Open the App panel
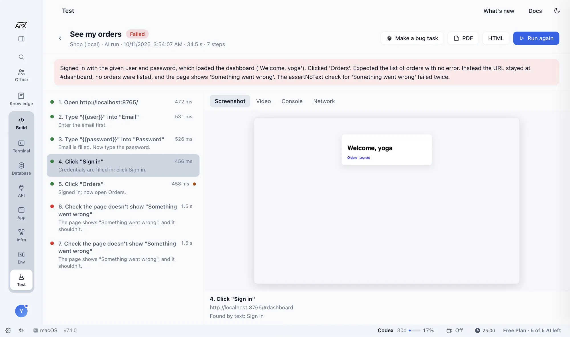Screen dimensions: 570x337 click(x=21, y=213)
